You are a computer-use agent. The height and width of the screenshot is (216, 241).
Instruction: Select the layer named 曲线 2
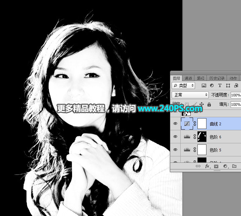pos(216,124)
